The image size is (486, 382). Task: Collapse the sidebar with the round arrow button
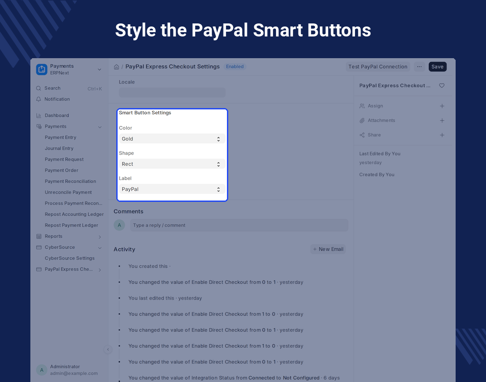point(108,349)
